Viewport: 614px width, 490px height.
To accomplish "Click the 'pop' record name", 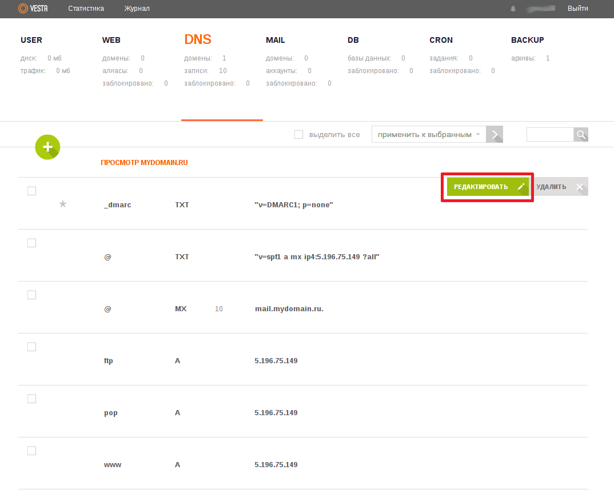I will tap(111, 413).
